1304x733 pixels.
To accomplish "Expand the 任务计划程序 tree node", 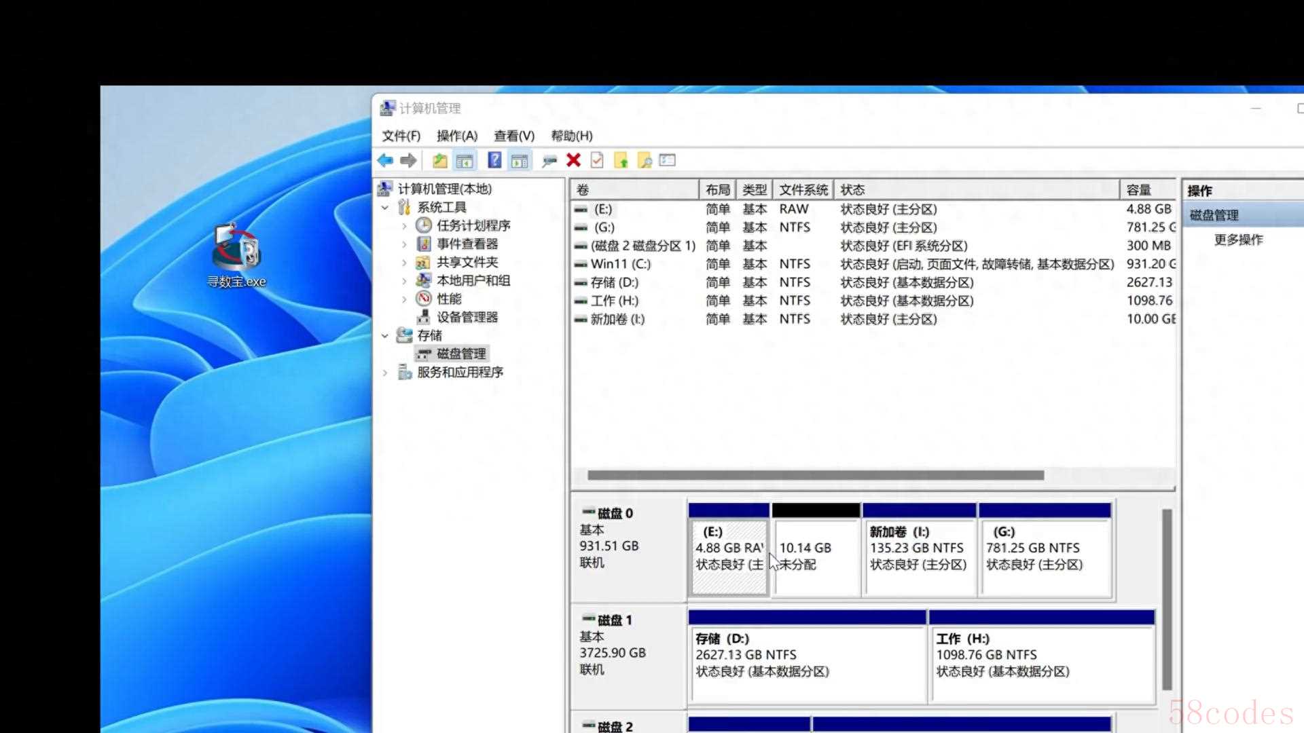I will [x=405, y=226].
